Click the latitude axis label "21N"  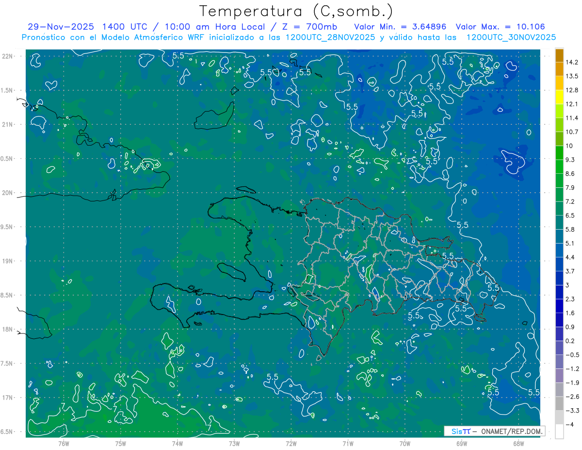pyautogui.click(x=7, y=124)
